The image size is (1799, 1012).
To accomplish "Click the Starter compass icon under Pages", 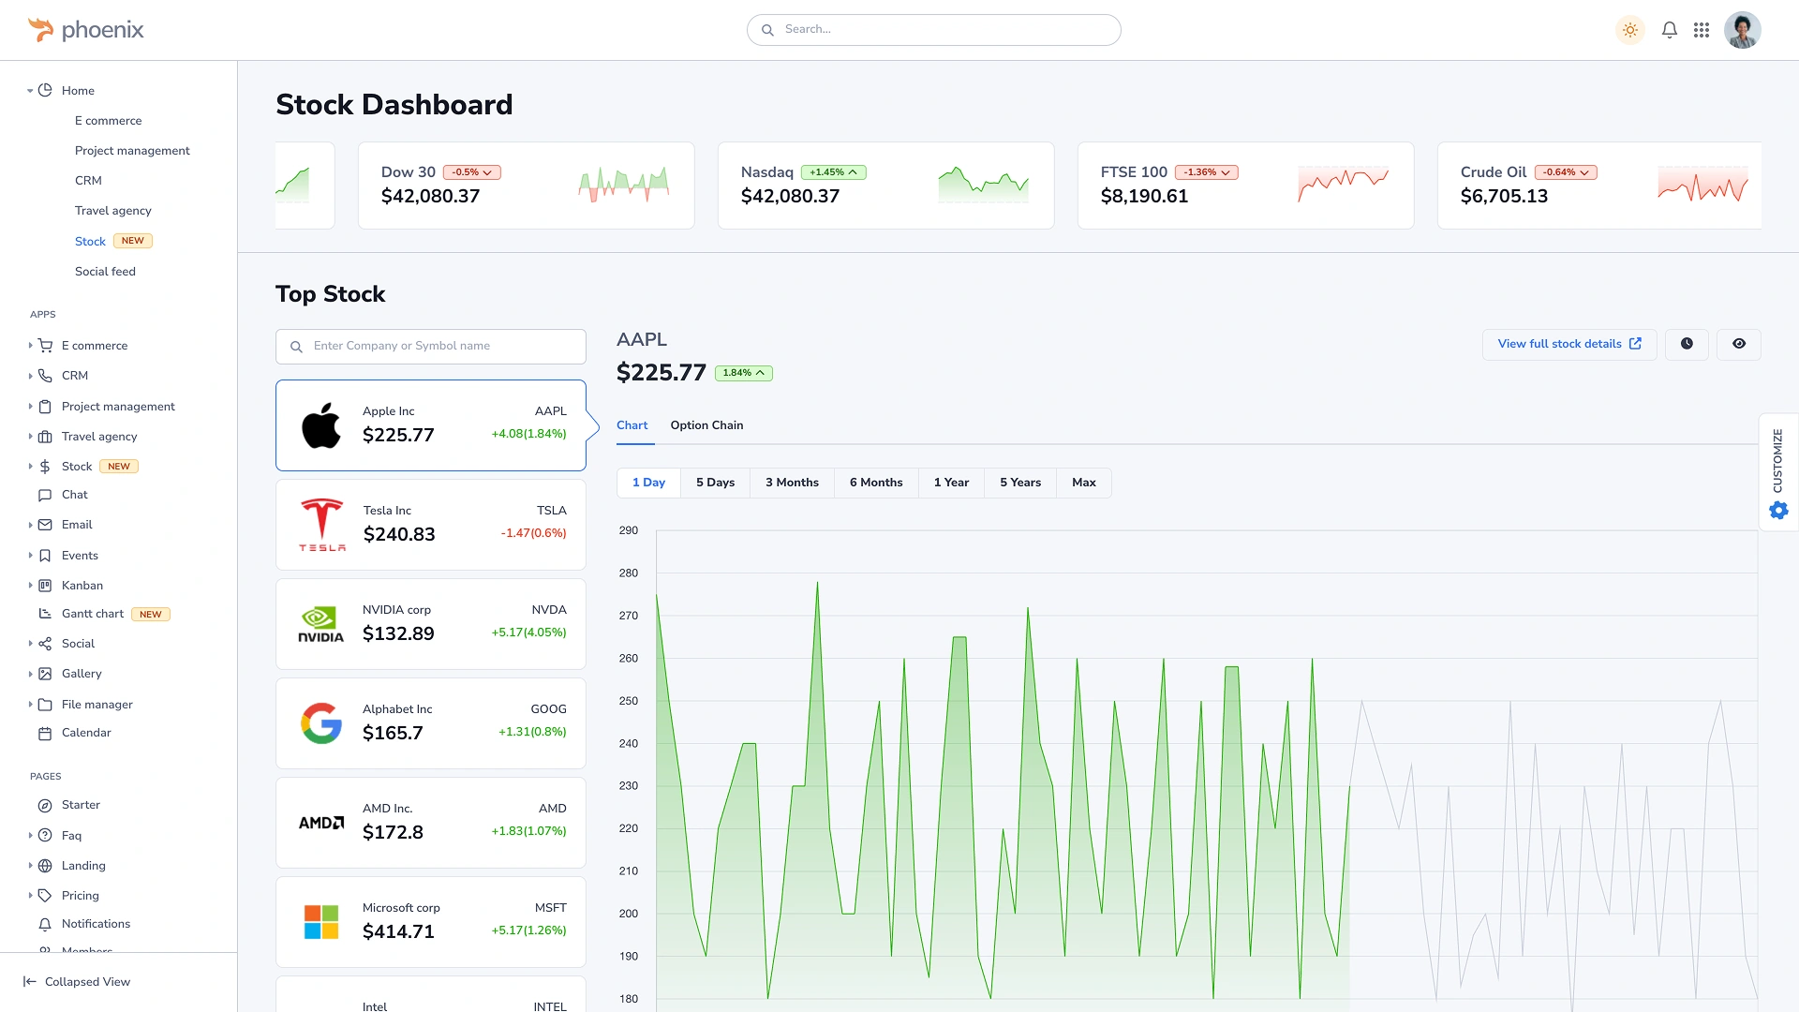I will click(x=45, y=805).
